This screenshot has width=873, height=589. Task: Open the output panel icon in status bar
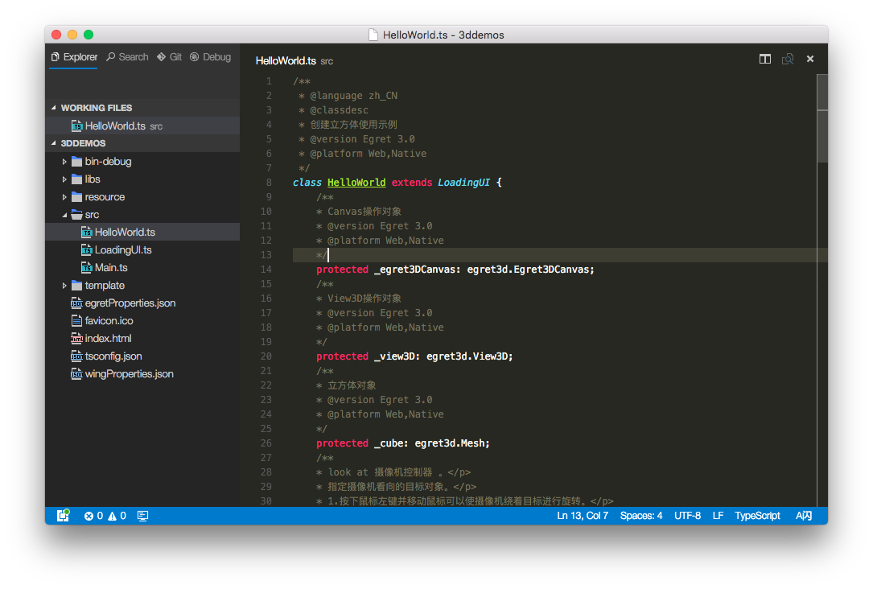pos(142,516)
